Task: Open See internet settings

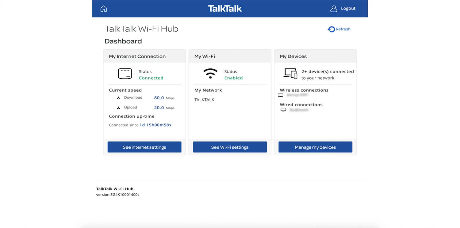Action: tap(144, 147)
